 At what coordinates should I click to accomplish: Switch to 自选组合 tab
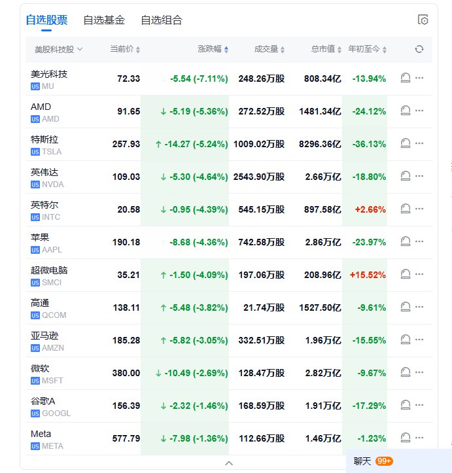pyautogui.click(x=162, y=20)
